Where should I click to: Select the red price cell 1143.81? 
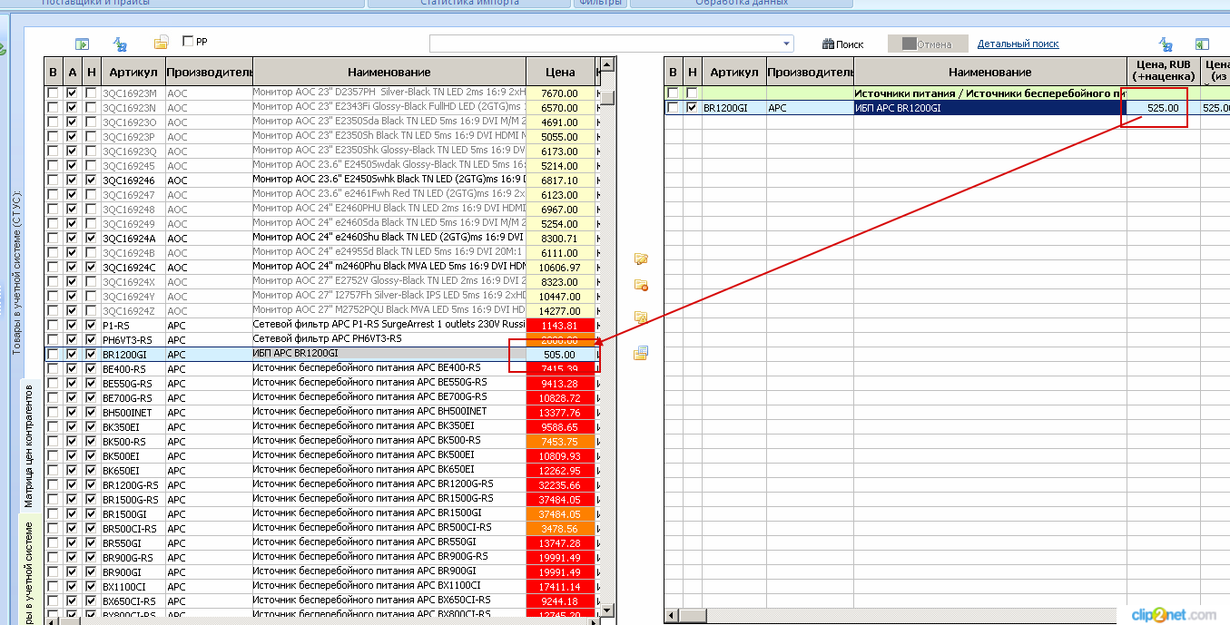[x=560, y=326]
